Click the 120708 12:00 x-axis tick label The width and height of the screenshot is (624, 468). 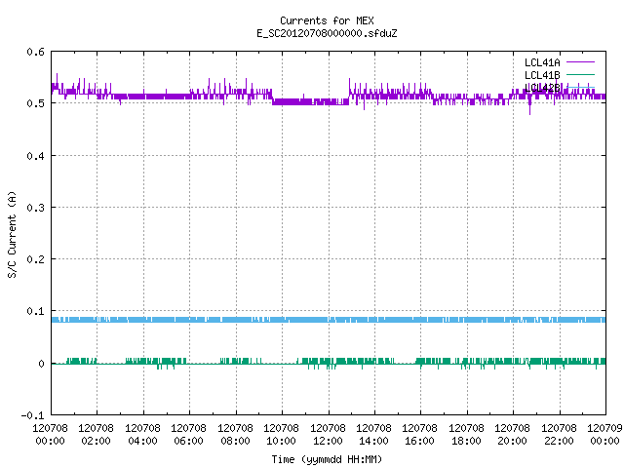328,435
